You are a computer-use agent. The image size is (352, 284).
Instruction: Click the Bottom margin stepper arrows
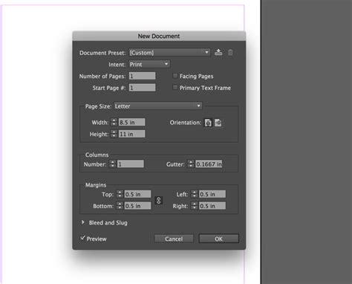120,206
